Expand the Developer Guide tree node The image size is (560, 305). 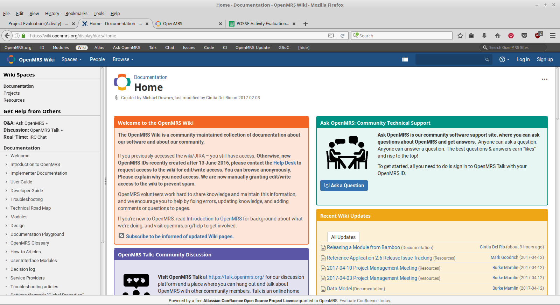tap(6, 190)
